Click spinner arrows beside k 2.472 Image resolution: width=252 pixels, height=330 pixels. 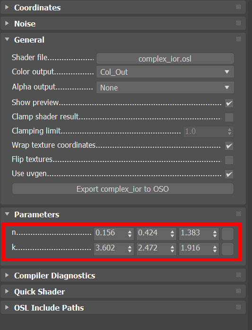[173, 249]
